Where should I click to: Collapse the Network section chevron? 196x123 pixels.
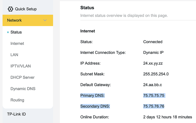[x=45, y=20]
